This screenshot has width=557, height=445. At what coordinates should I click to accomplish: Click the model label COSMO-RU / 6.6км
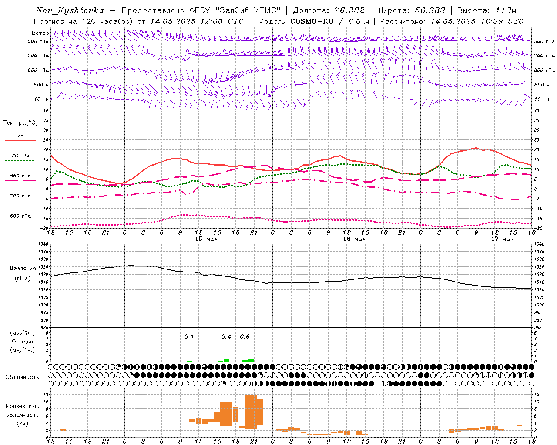click(x=330, y=21)
